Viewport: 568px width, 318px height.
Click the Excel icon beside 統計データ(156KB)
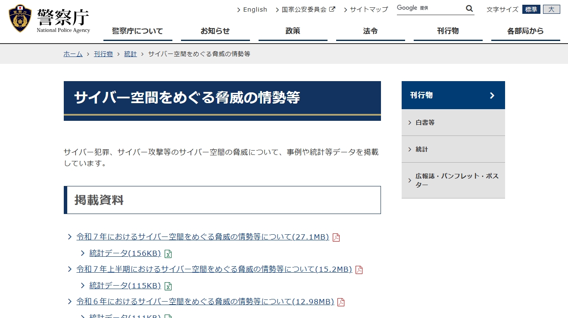[168, 254]
